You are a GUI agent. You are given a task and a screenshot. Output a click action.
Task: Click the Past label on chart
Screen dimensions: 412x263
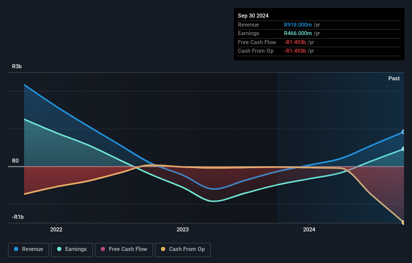[x=394, y=79]
